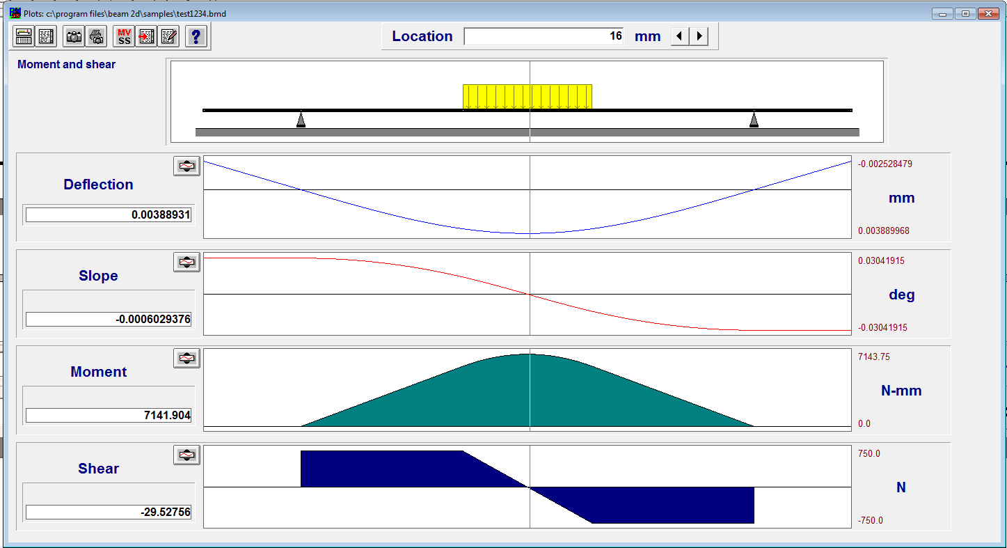Step the location forward with right arrow
Viewport: 1007px width, 548px height.
pyautogui.click(x=699, y=36)
